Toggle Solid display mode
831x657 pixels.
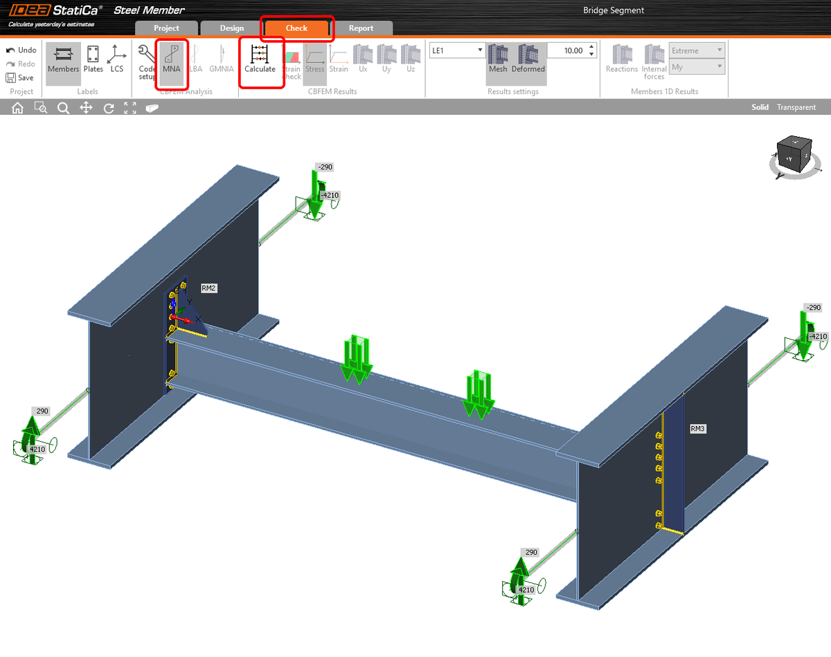tap(760, 107)
